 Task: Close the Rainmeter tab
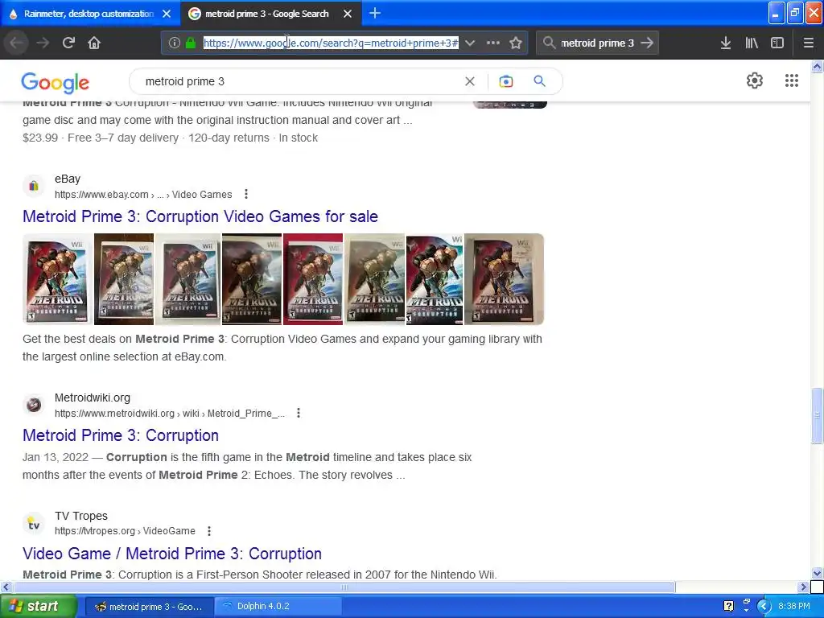point(167,14)
